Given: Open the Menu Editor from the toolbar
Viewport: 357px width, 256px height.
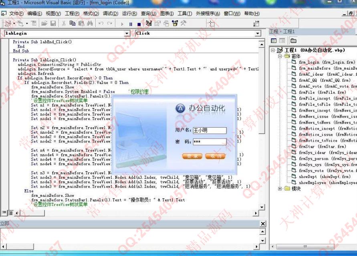Looking at the screenshot, I should [34, 23].
